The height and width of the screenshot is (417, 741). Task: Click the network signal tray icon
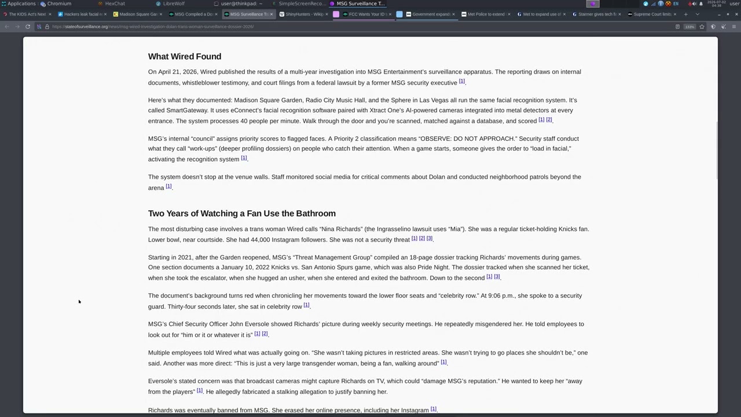[x=653, y=3]
